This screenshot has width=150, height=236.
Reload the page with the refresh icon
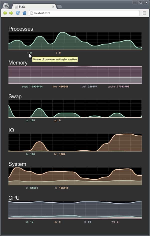tap(18, 13)
